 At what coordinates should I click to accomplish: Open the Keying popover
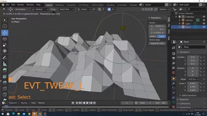(x=25, y=103)
